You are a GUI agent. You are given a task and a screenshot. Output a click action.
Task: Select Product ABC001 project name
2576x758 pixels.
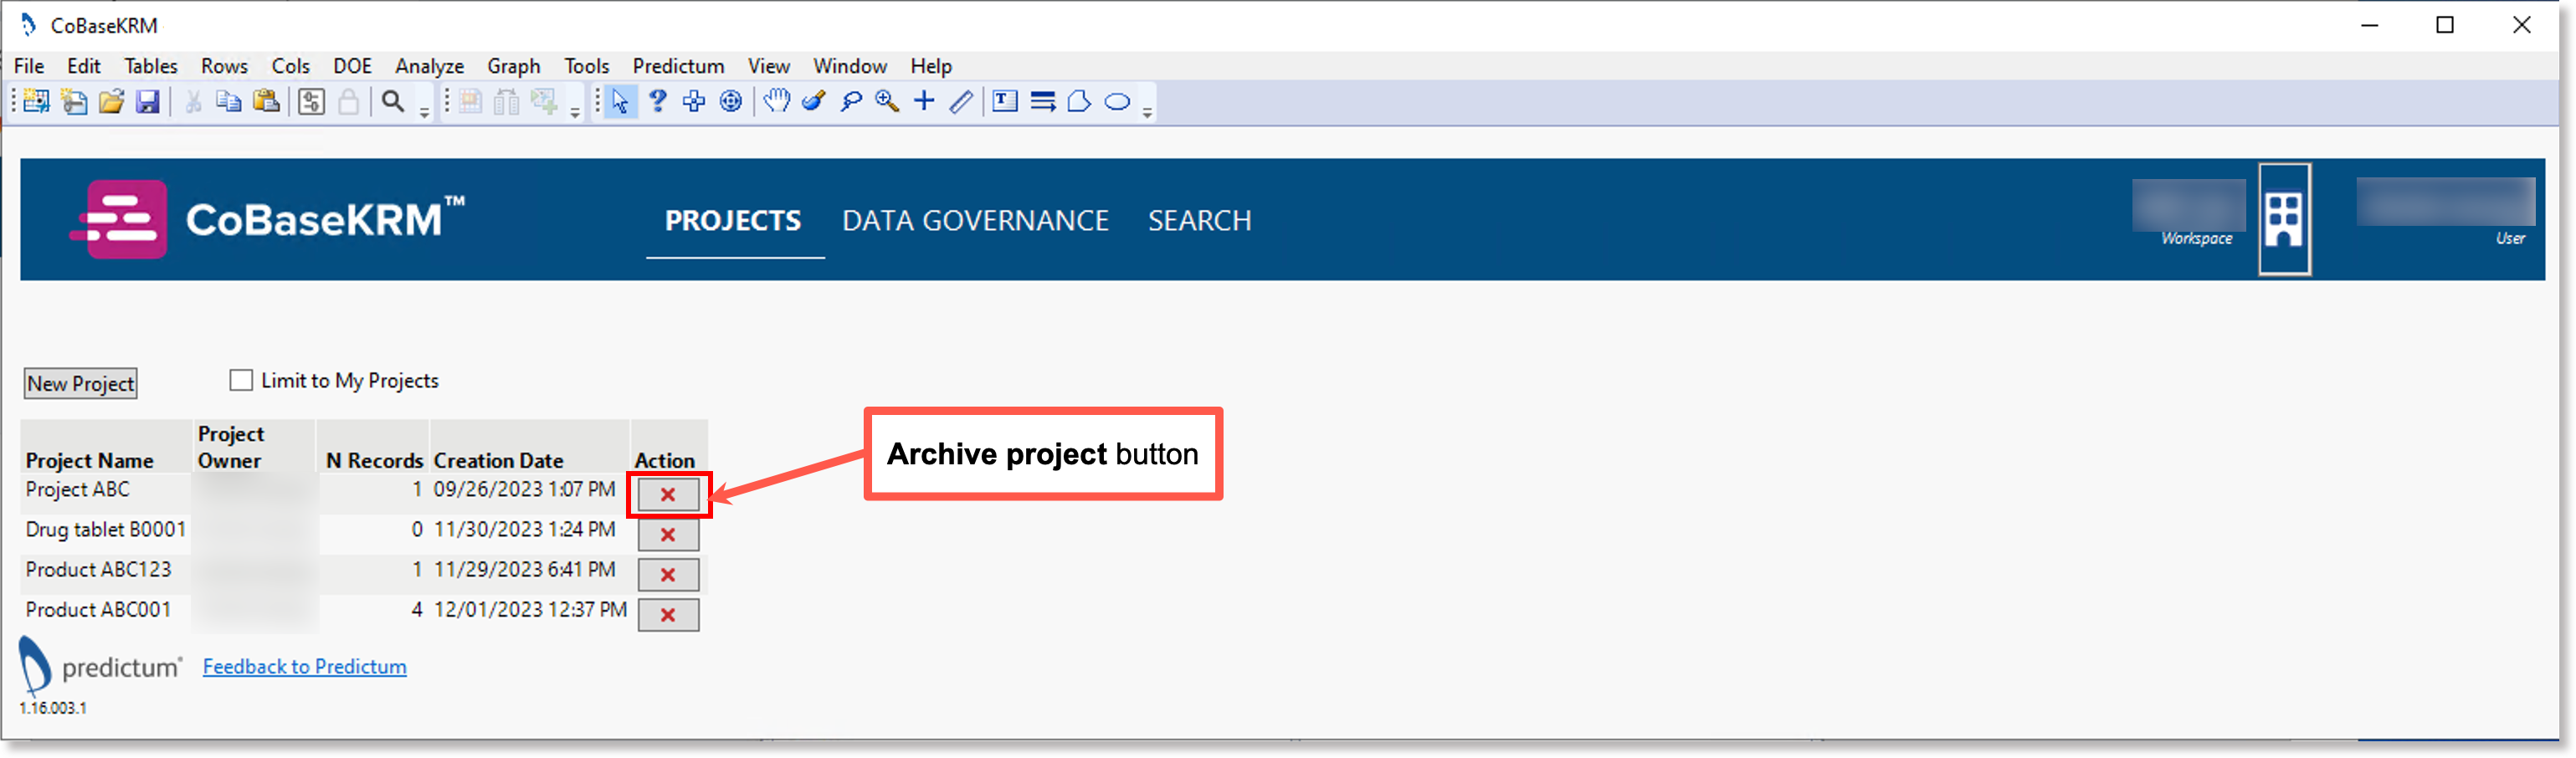[x=99, y=609]
